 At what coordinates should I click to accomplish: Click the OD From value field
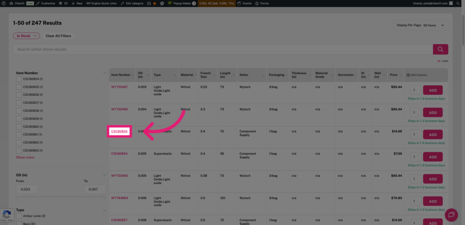pyautogui.click(x=27, y=190)
